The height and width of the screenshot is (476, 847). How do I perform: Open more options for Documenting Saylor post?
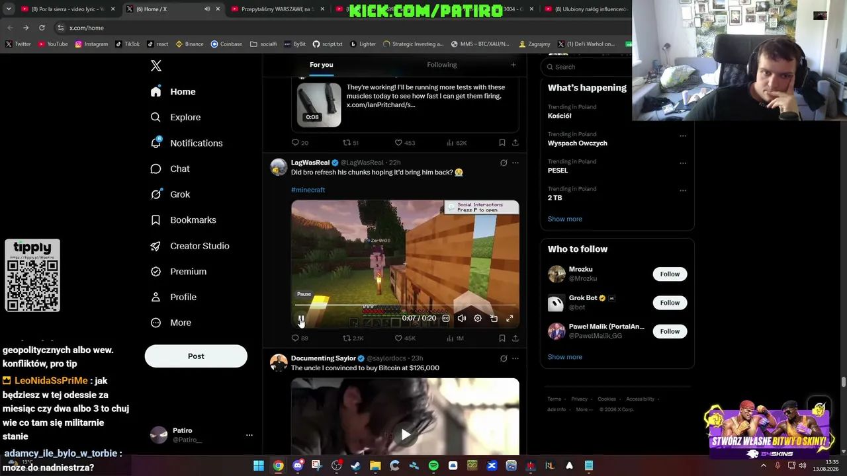(515, 358)
